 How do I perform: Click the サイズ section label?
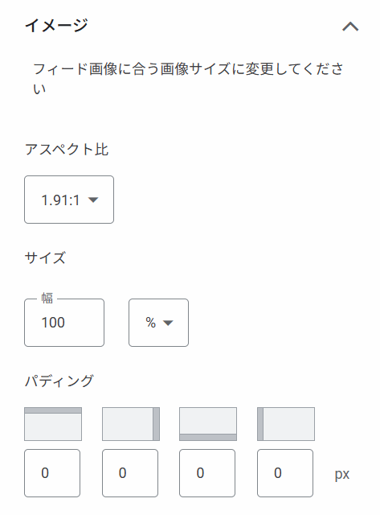[45, 257]
